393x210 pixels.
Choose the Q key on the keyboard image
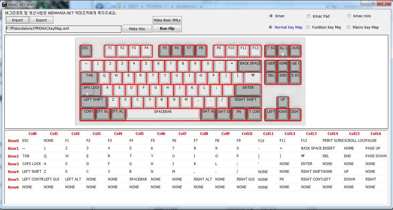(104, 78)
